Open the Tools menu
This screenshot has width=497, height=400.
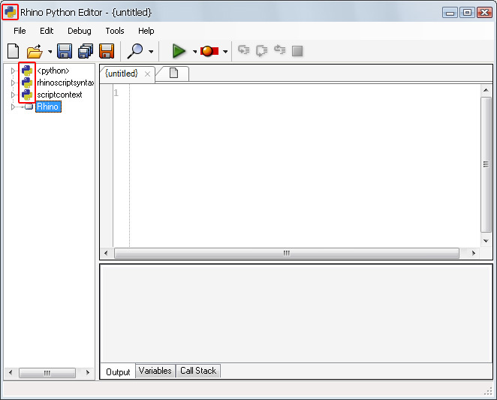tap(115, 31)
